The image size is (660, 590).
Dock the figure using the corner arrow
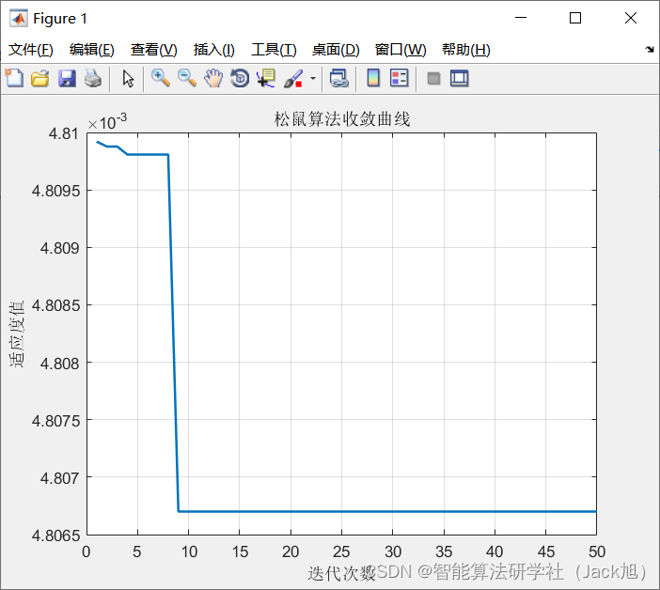point(650,50)
